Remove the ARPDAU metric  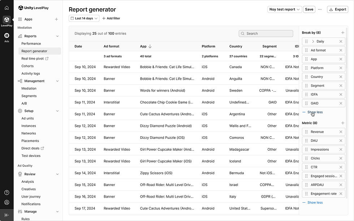coord(341,185)
